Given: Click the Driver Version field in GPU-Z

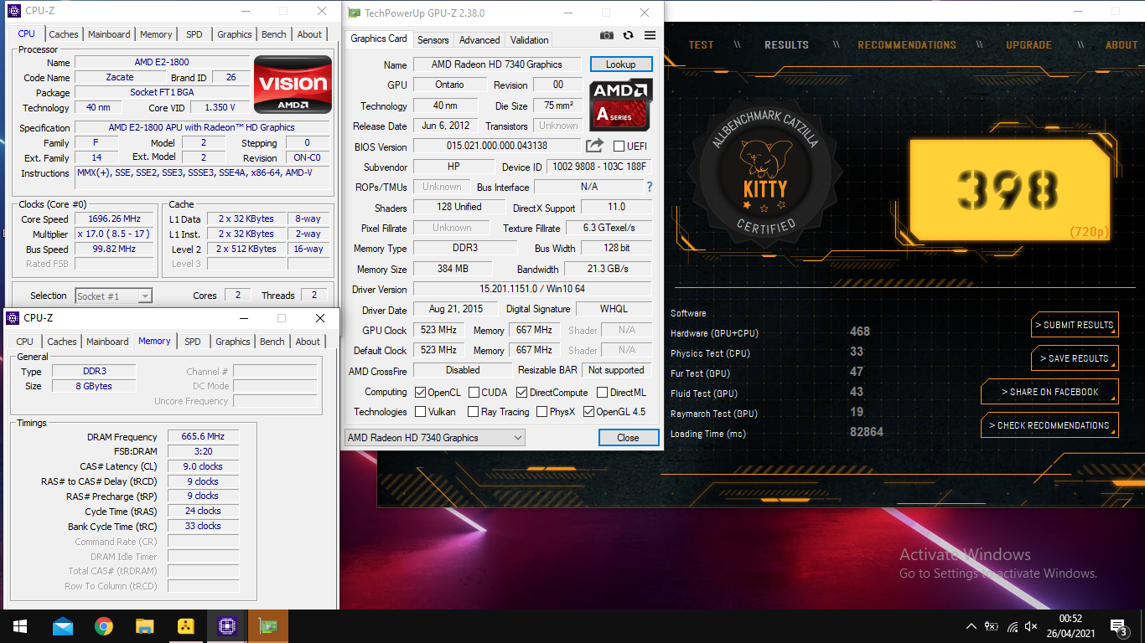Looking at the screenshot, I should (531, 289).
